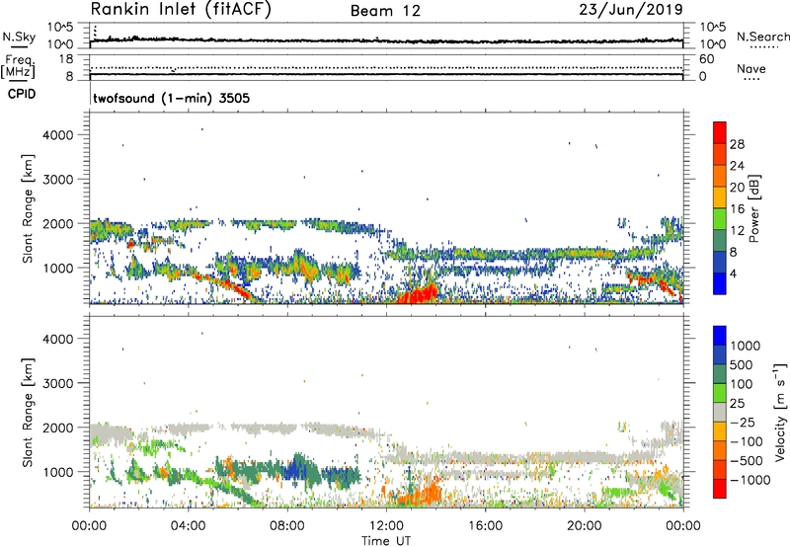Click the '16:00' time axis tick label
790x547 pixels.
(x=485, y=526)
